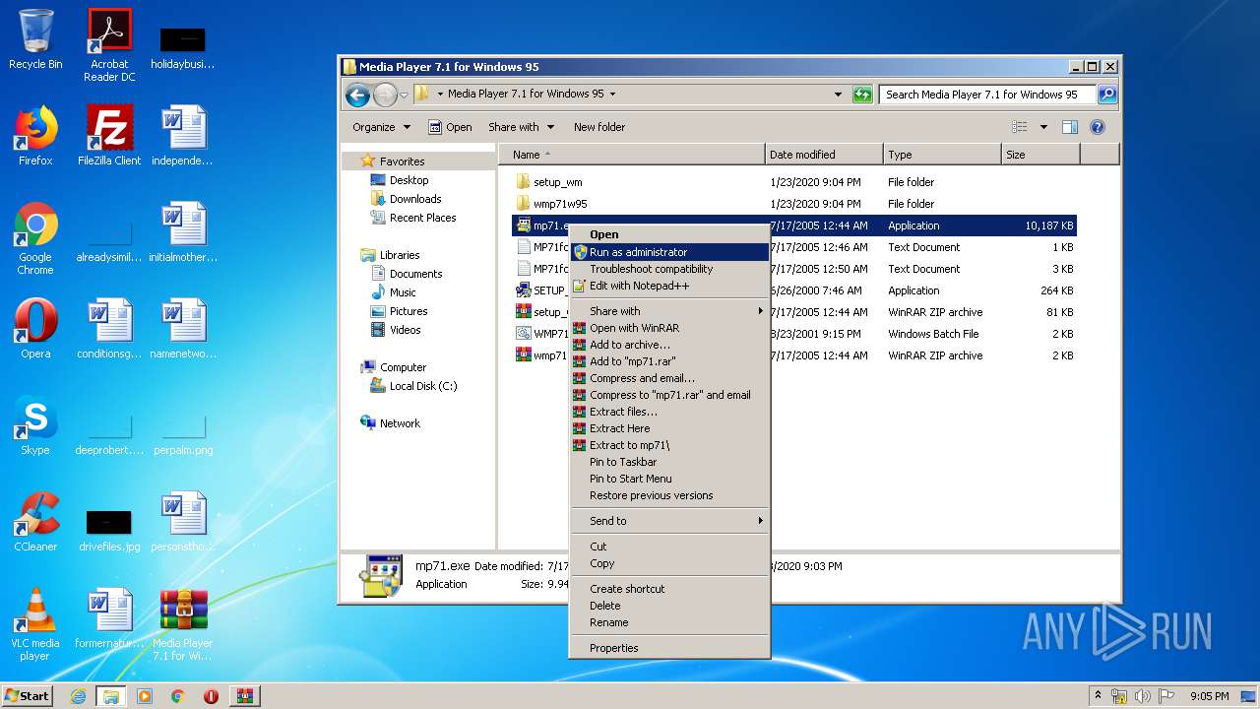Select the Windows Batch File type cell
The height and width of the screenshot is (709, 1260).
click(933, 334)
